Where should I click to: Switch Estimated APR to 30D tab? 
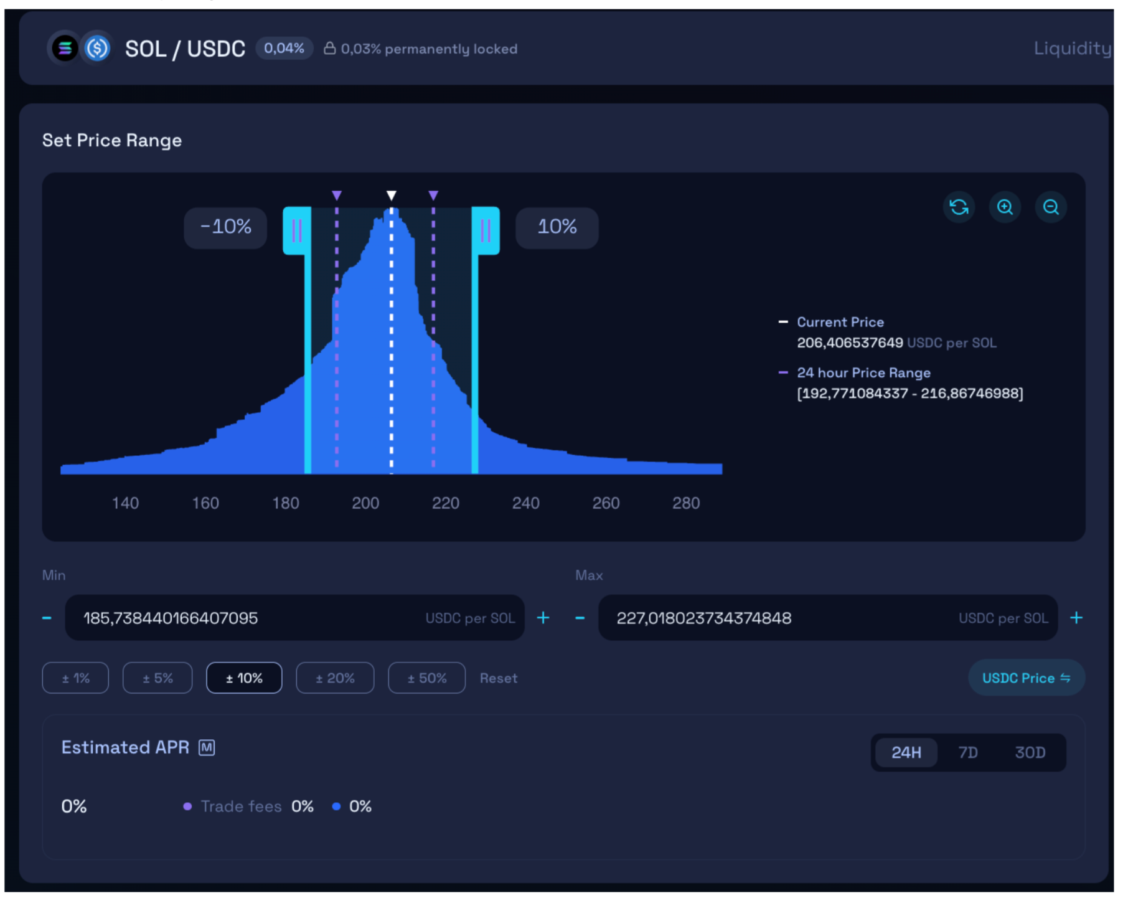[x=1030, y=752]
